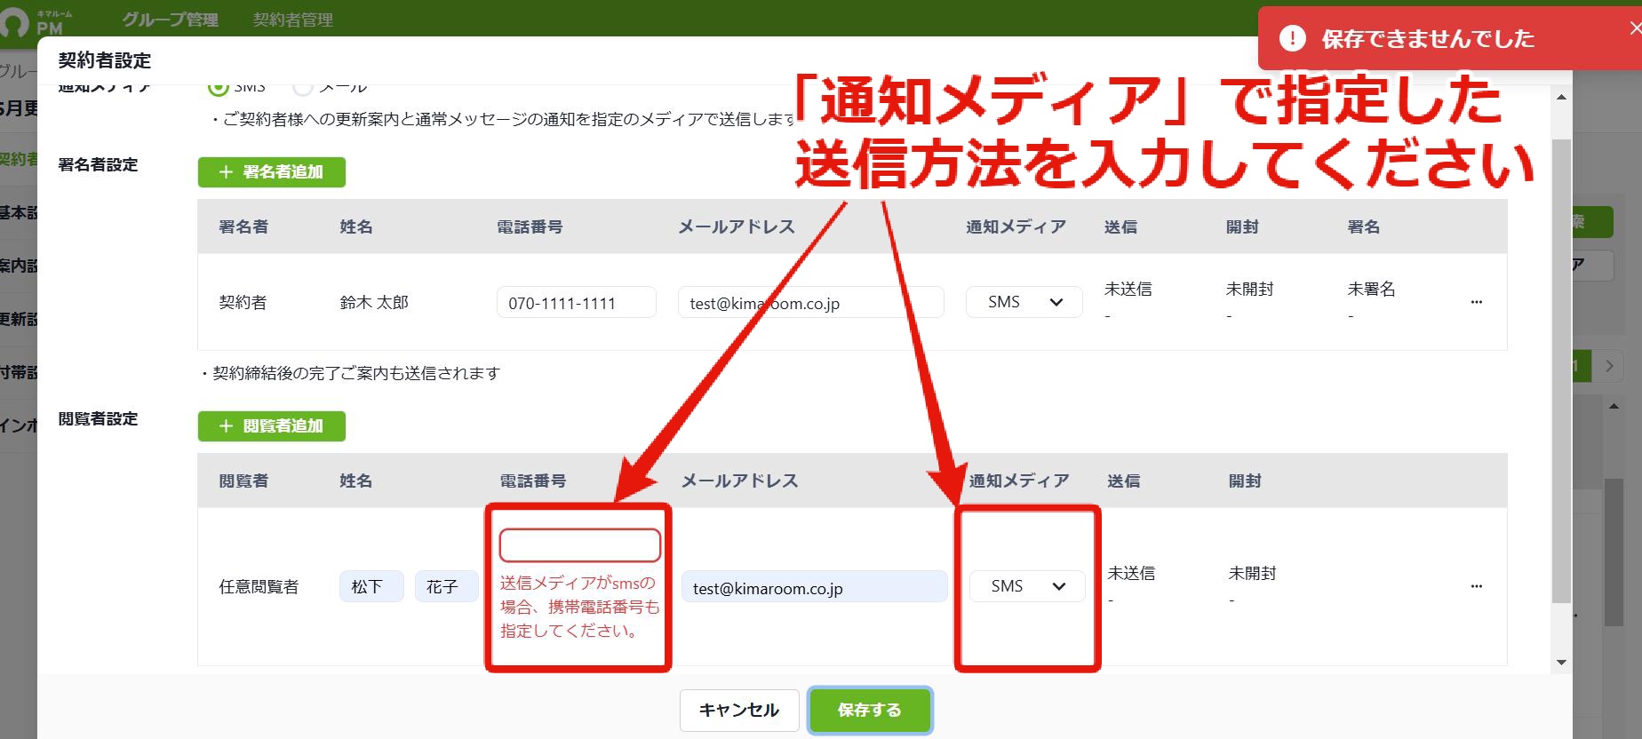Open more options for 契約者 row
Image resolution: width=1642 pixels, height=739 pixels.
tap(1476, 302)
